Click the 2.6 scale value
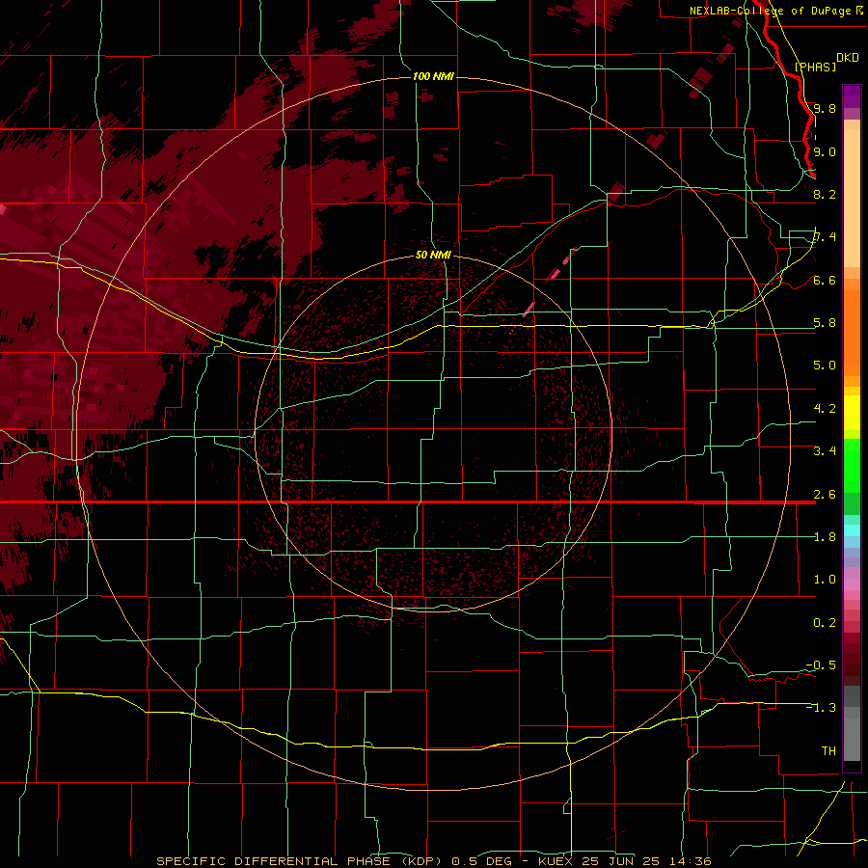 click(x=825, y=494)
